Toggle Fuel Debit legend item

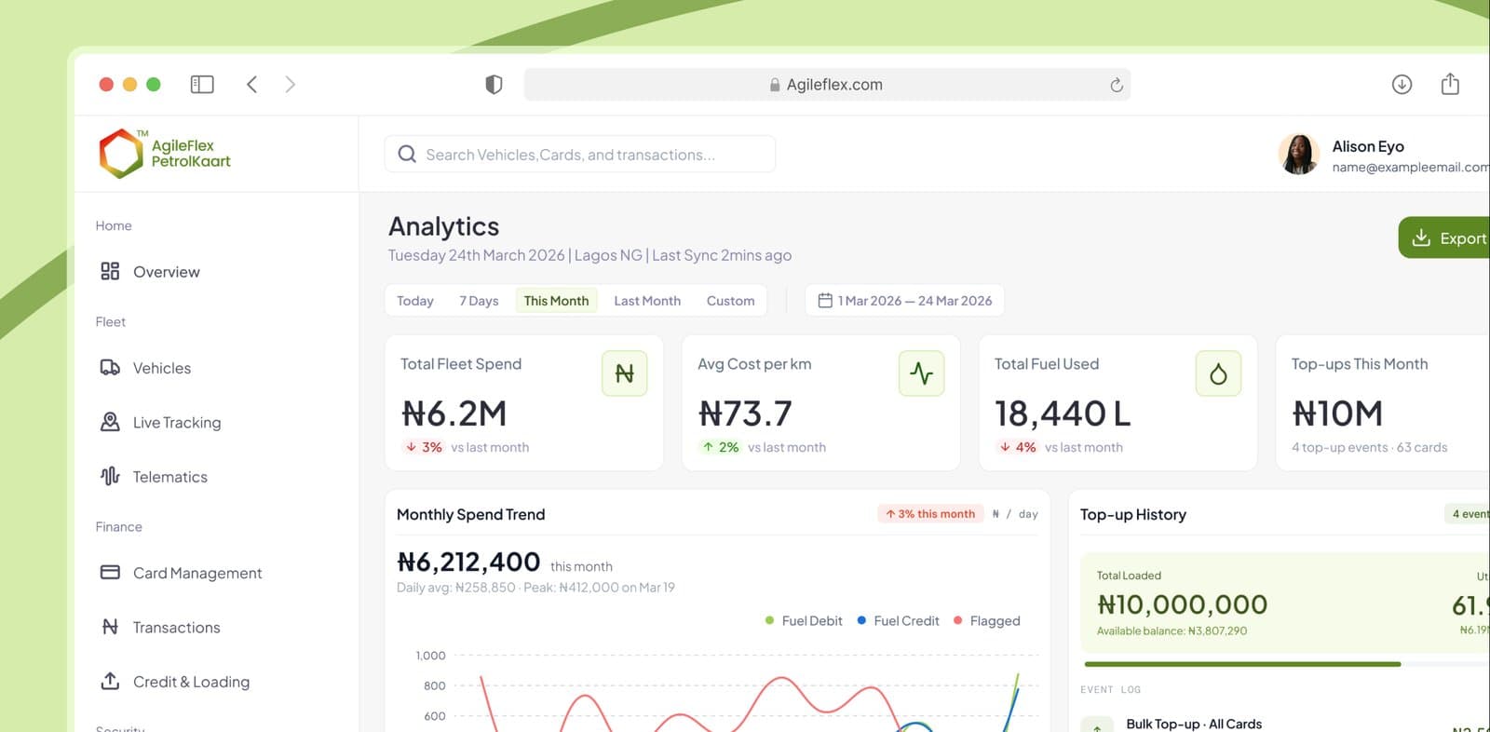click(803, 621)
